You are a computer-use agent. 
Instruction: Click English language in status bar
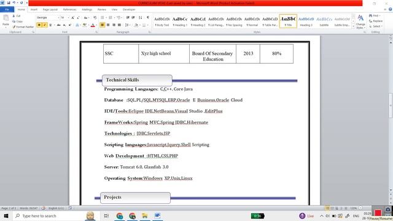[56, 208]
